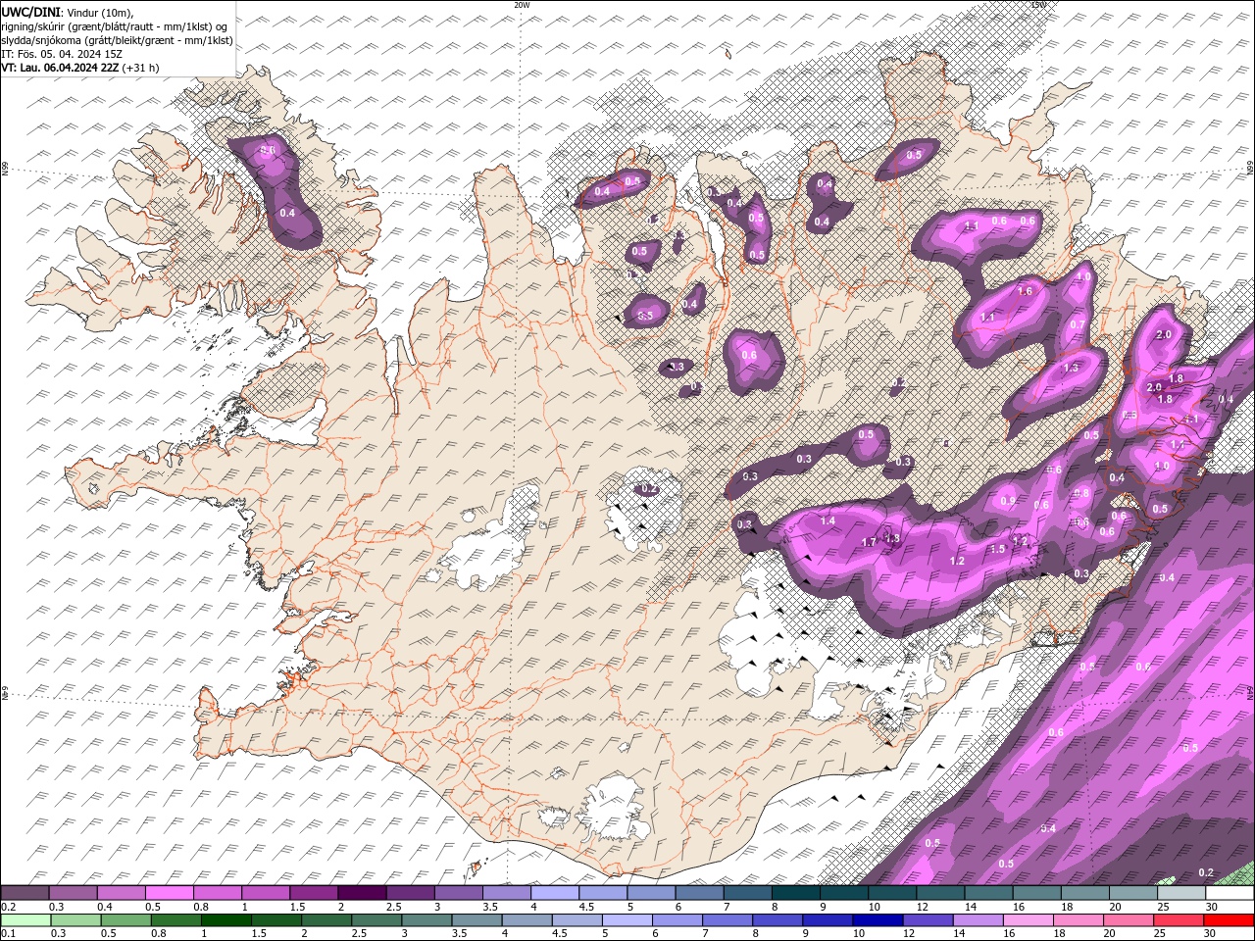The image size is (1255, 941).
Task: Click the magenta swatch starting at 1.5 in upper legend
Action: click(x=314, y=893)
